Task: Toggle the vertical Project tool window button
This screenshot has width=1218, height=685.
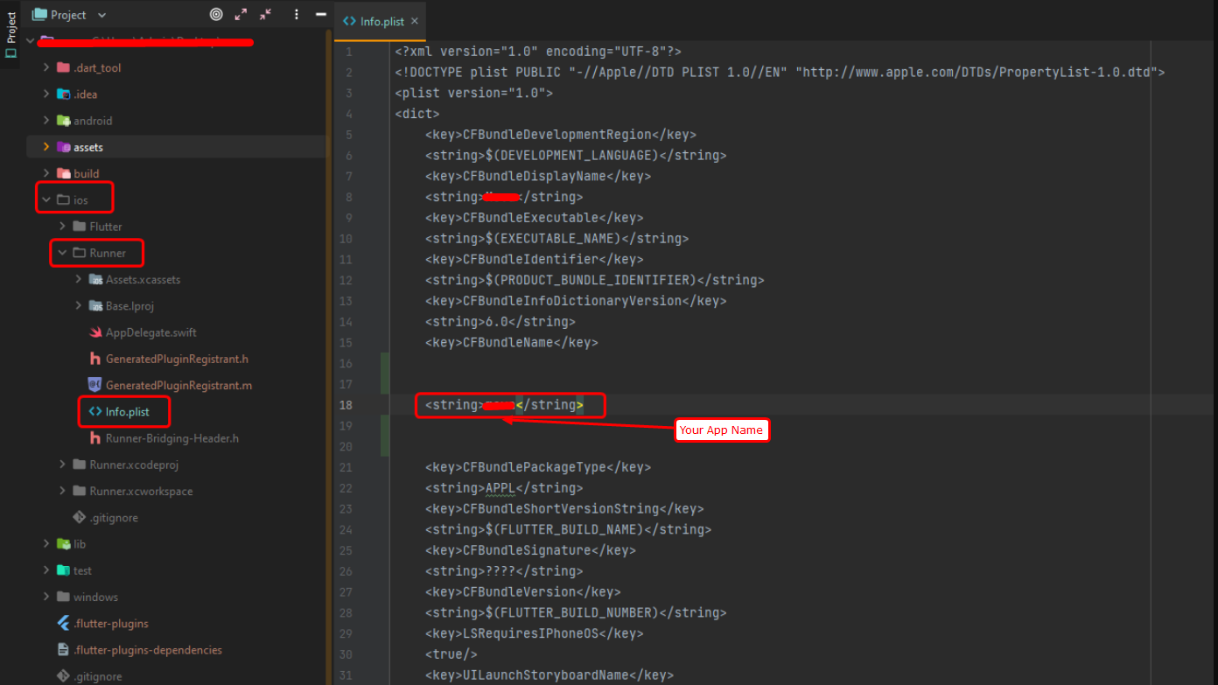Action: point(11,35)
